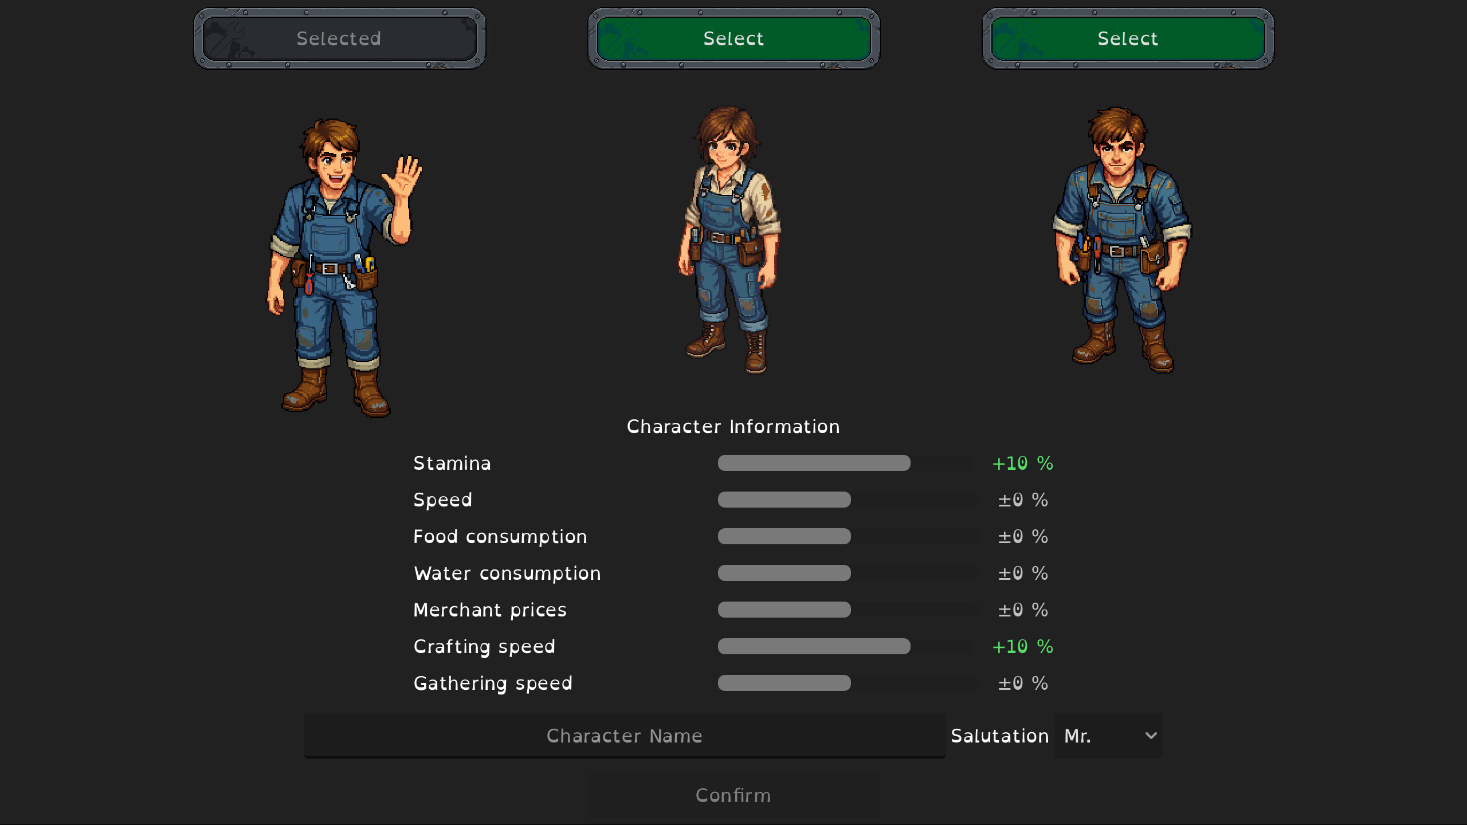Open the Salutation dropdown showing Mr.

[x=1108, y=736]
